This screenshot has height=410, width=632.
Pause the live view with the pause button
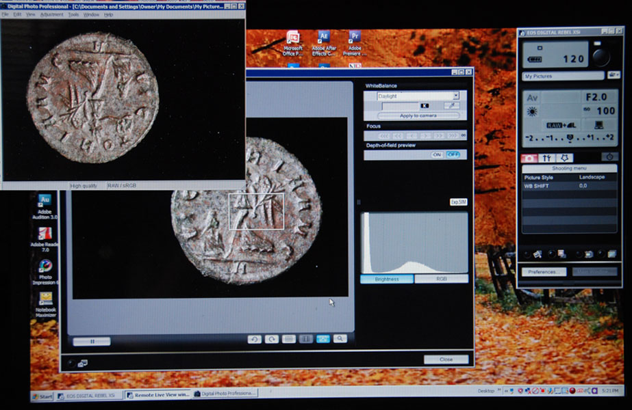point(92,341)
